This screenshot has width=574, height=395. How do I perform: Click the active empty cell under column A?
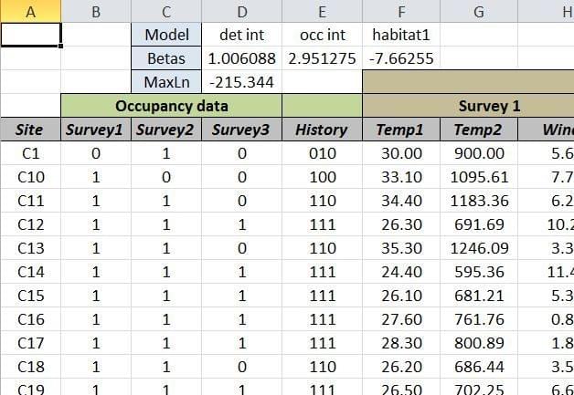(31, 36)
